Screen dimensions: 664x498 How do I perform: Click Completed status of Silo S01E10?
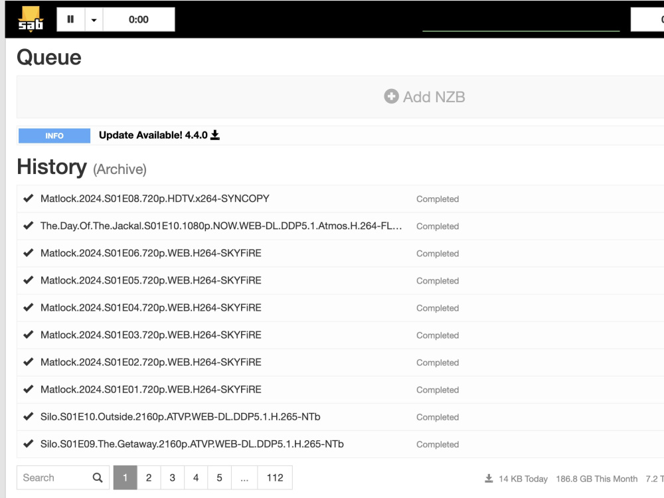tap(438, 417)
